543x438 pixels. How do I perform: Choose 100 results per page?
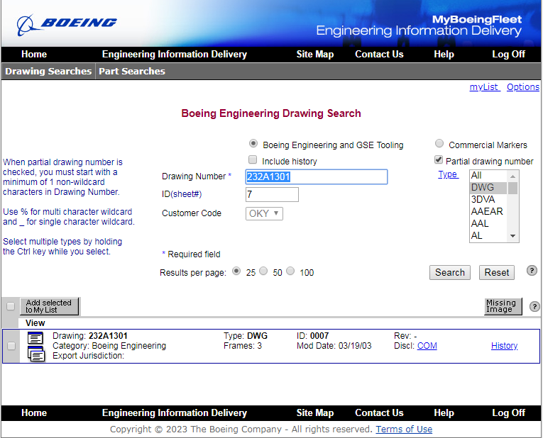point(290,271)
